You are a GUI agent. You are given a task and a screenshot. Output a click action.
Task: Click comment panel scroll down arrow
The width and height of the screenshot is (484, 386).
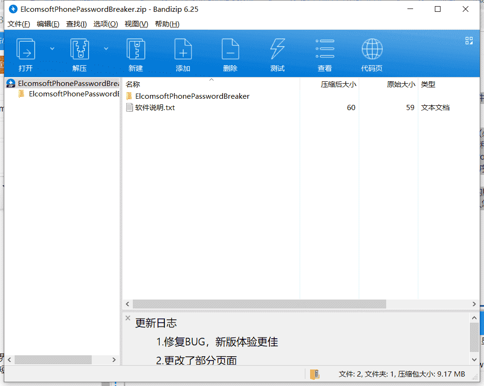tap(474, 360)
